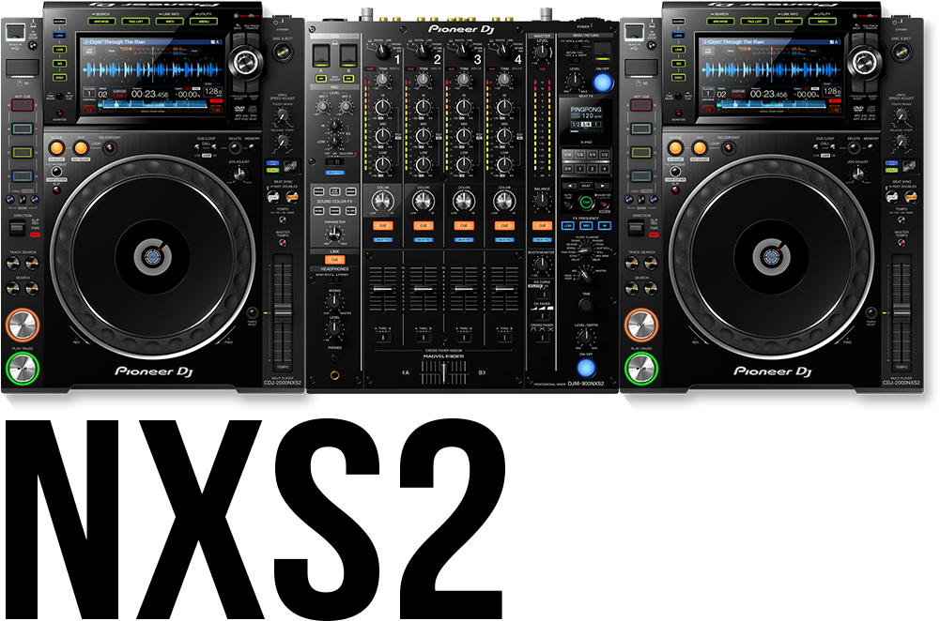Select SD source on the left deck
The image size is (940, 621).
[x=59, y=64]
